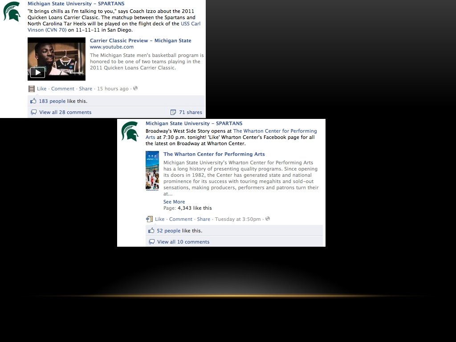
Task: Share the West Side Story post
Action: click(204, 219)
